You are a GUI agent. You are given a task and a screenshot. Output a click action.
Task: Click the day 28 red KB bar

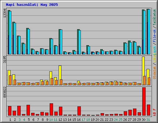click(135, 112)
